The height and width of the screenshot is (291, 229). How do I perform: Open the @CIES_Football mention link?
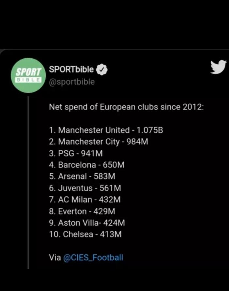93,257
